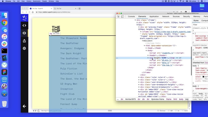Expand the svg height="8200" element node
Image resolution: width=208 pixels, height=117 pixels.
pos(148,58)
